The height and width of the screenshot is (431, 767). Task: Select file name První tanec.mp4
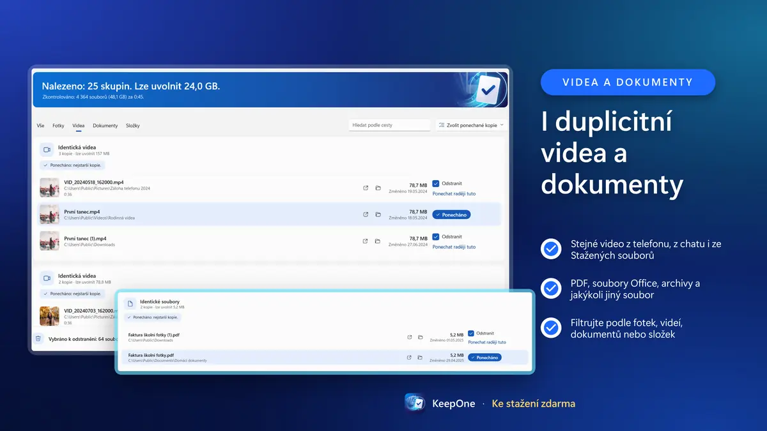pos(82,211)
